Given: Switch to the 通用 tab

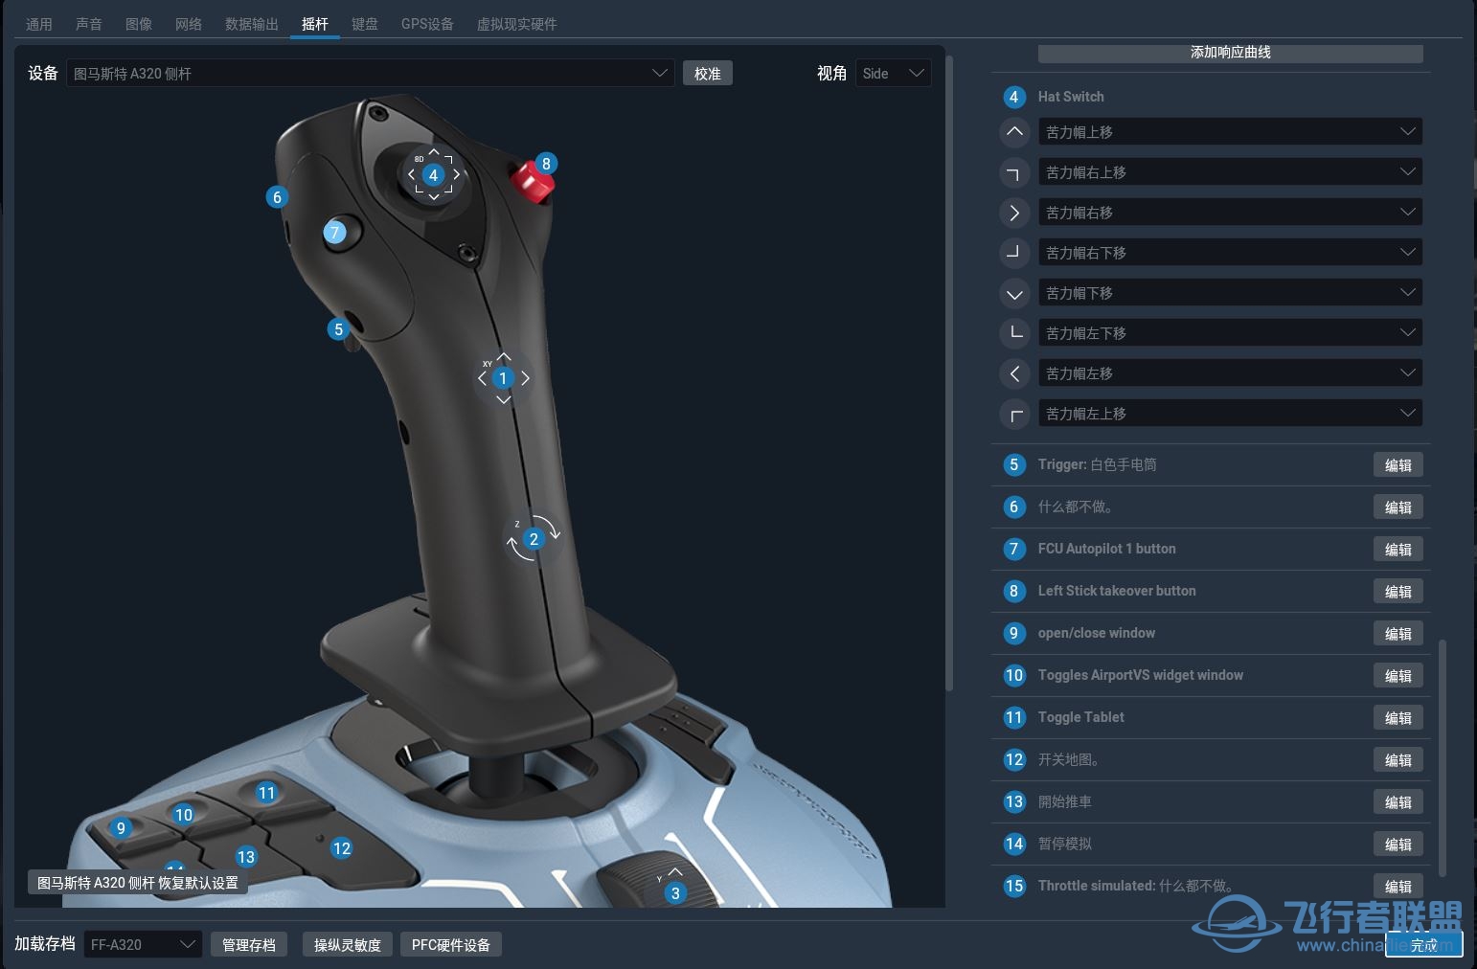Looking at the screenshot, I should pyautogui.click(x=39, y=24).
